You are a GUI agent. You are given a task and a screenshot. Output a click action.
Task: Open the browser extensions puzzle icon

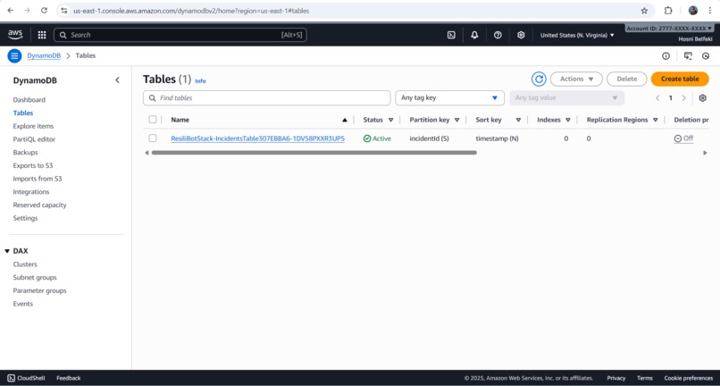point(668,11)
